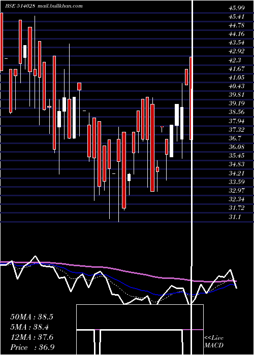Click the Price : 36.9 readout
This screenshot has width=254, height=355.
point(32,347)
